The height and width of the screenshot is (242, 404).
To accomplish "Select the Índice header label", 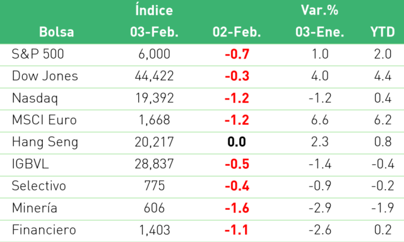I will point(154,11).
